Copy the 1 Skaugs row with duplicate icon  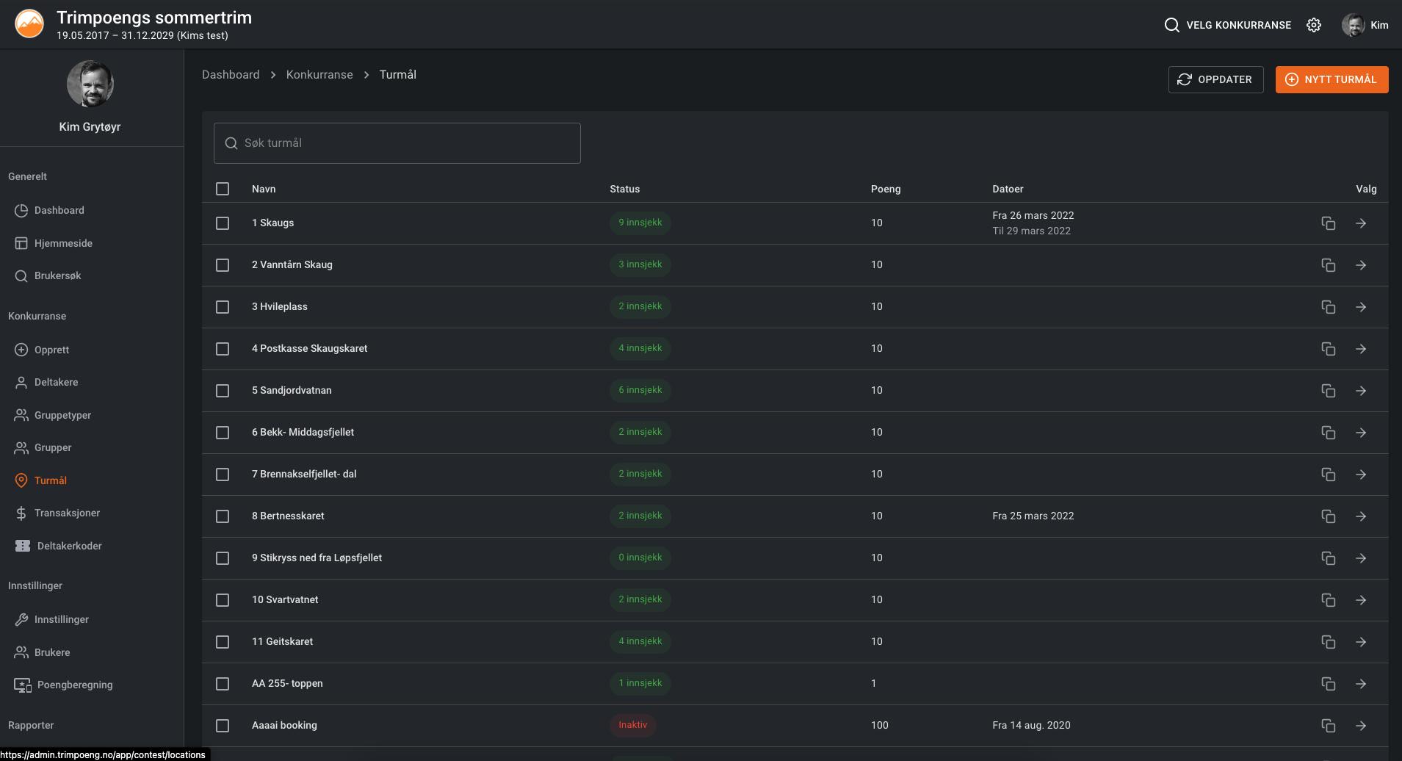(x=1328, y=223)
